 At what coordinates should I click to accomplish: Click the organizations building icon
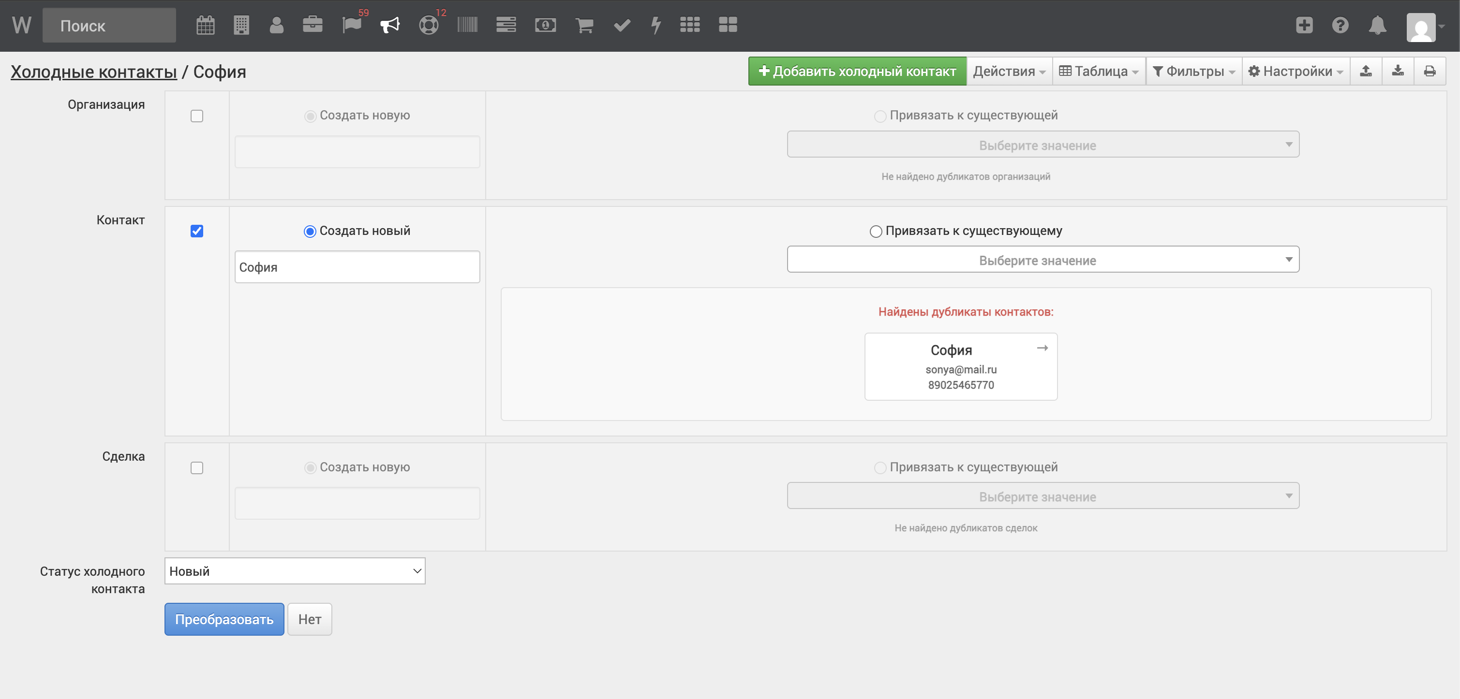pyautogui.click(x=241, y=25)
